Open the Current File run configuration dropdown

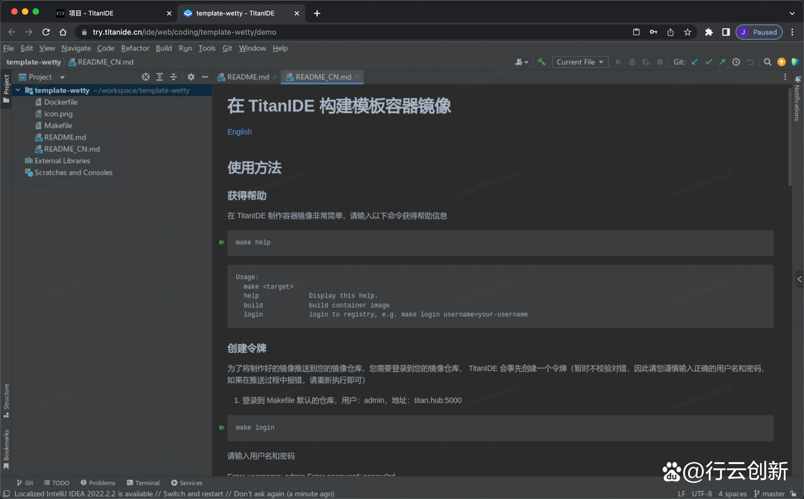[579, 62]
